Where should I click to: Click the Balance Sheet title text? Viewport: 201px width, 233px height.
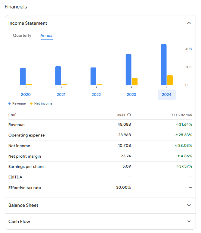click(x=23, y=205)
